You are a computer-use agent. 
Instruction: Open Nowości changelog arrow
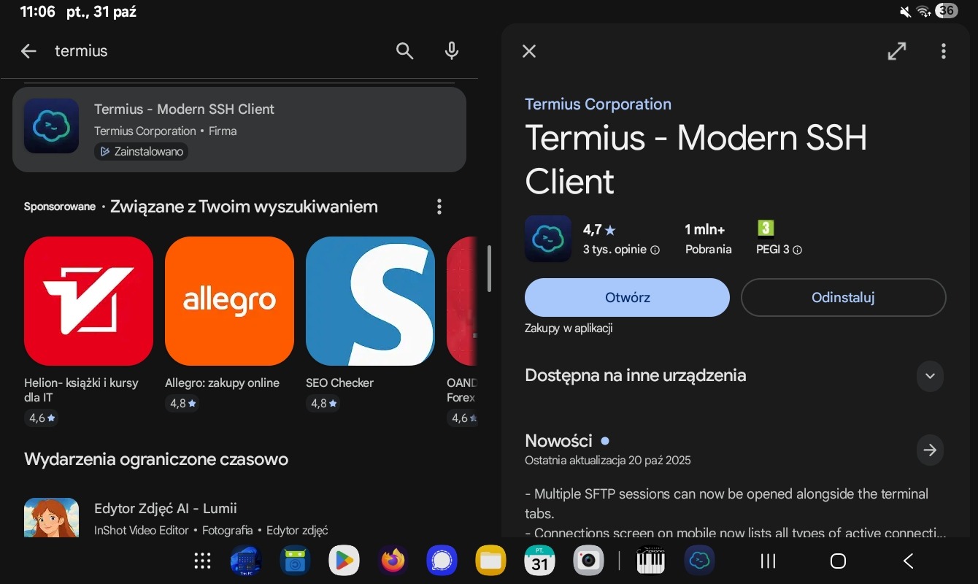click(929, 450)
